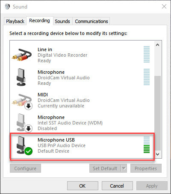The width and height of the screenshot is (171, 194).
Task: Select the Line in RCA cable icon
Action: pos(22,55)
